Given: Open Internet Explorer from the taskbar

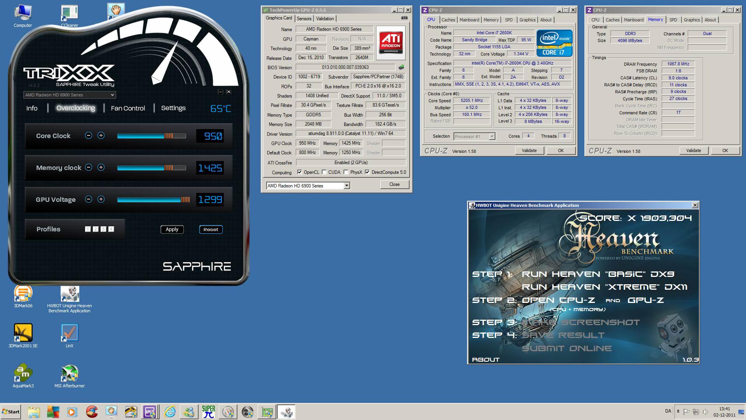Looking at the screenshot, I should 170,411.
